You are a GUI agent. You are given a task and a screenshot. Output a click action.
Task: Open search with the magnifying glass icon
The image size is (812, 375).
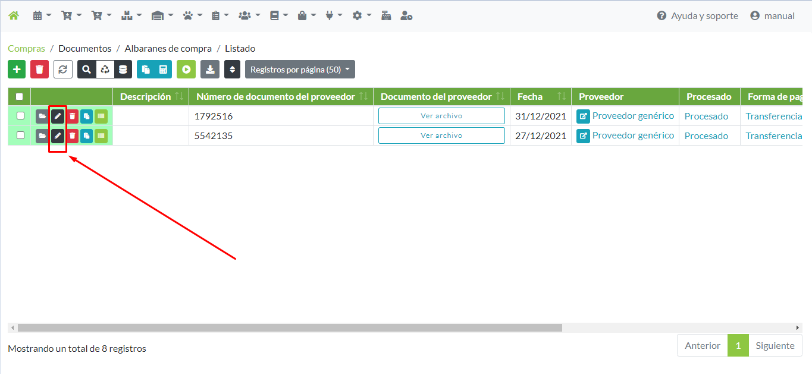[x=87, y=70]
